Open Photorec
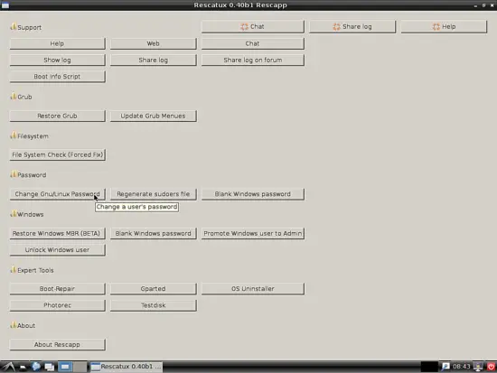Screen dimensions: 497x373 click(x=57, y=305)
